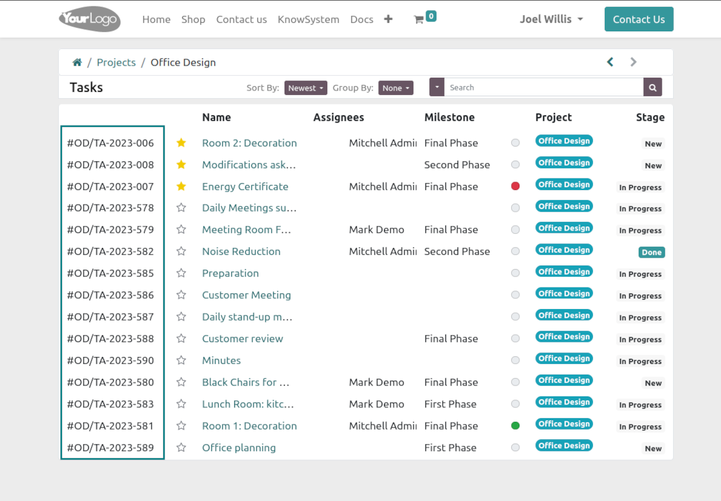This screenshot has height=501, width=721.
Task: Go to previous project with left chevron
Action: [610, 62]
